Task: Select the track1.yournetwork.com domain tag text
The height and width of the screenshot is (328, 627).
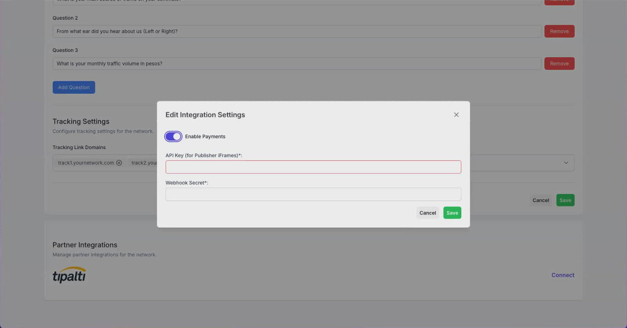Action: tap(86, 163)
